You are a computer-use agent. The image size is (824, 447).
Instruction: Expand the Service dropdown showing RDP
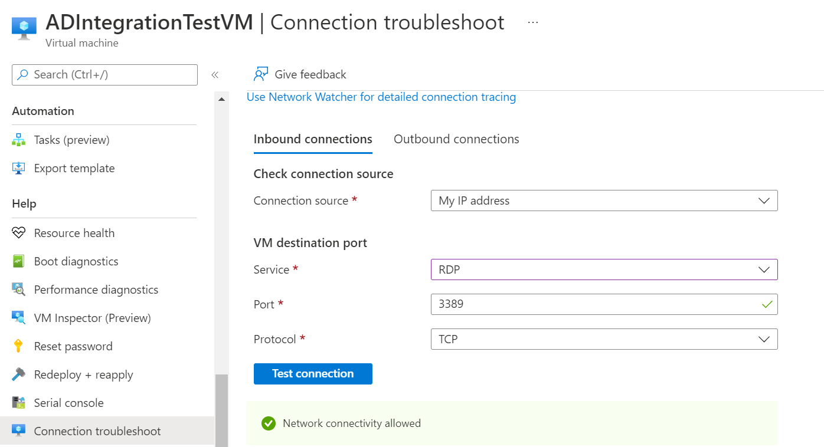tap(604, 269)
